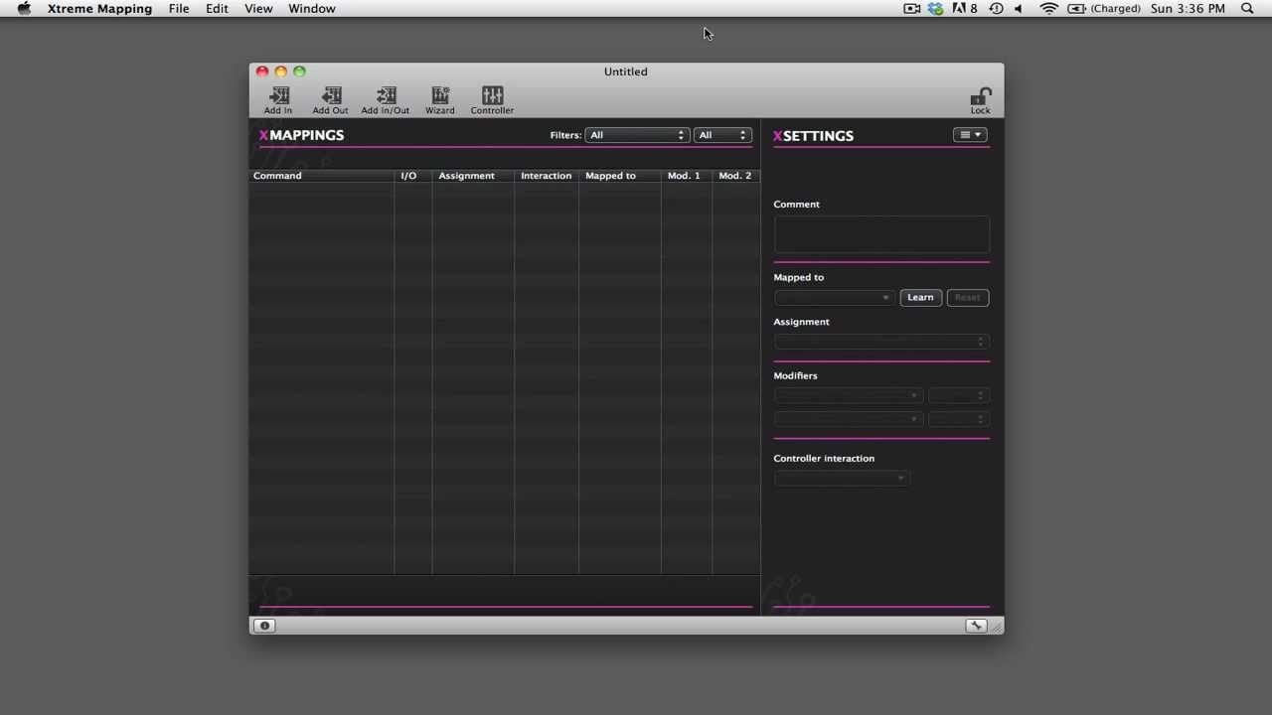Screen dimensions: 1272x715
Task: Click the Add In/Out toolbar icon
Action: [x=386, y=96]
